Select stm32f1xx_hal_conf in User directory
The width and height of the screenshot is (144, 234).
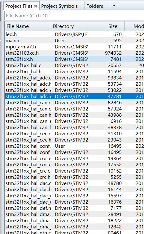(74, 146)
